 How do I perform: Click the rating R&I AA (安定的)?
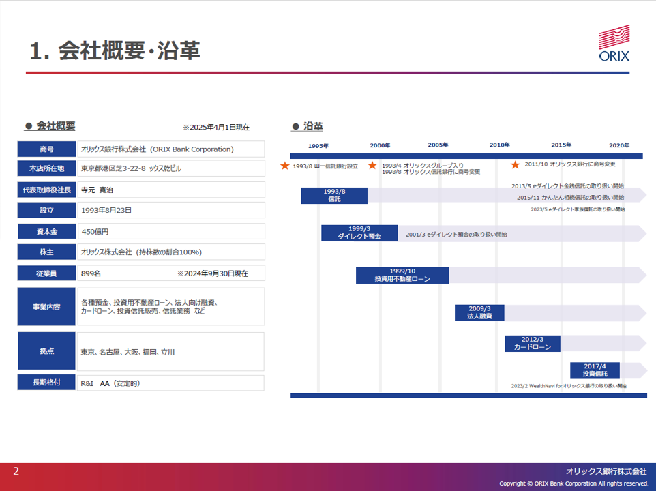click(x=110, y=383)
